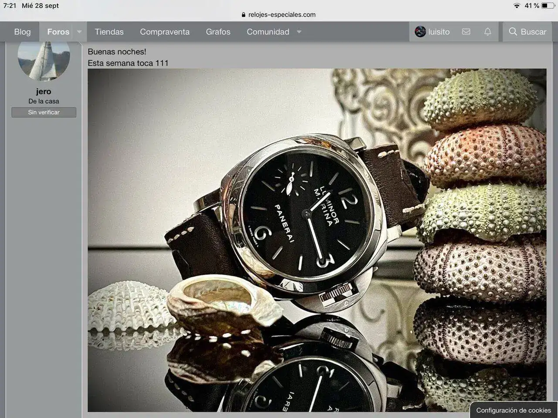Image resolution: width=558 pixels, height=418 pixels.
Task: Click luisito's profile avatar icon
Action: 420,31
